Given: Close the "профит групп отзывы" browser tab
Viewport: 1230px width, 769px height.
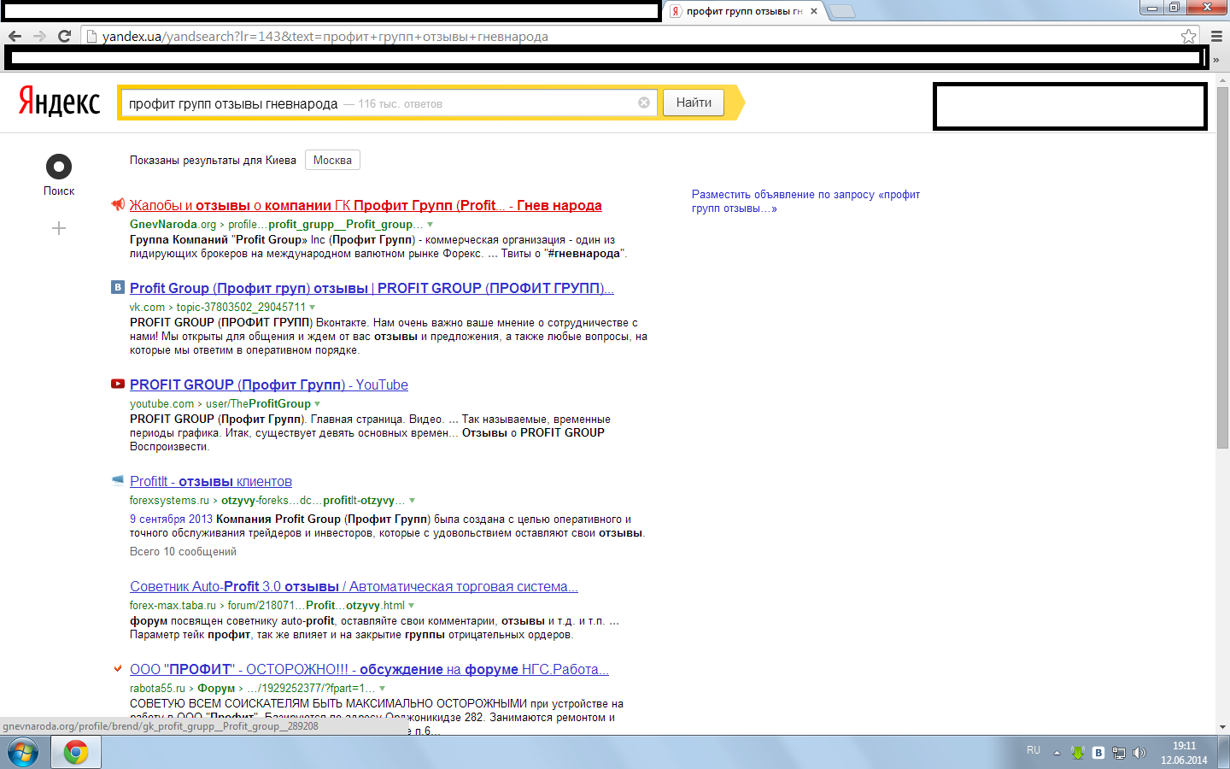Looking at the screenshot, I should pyautogui.click(x=814, y=11).
